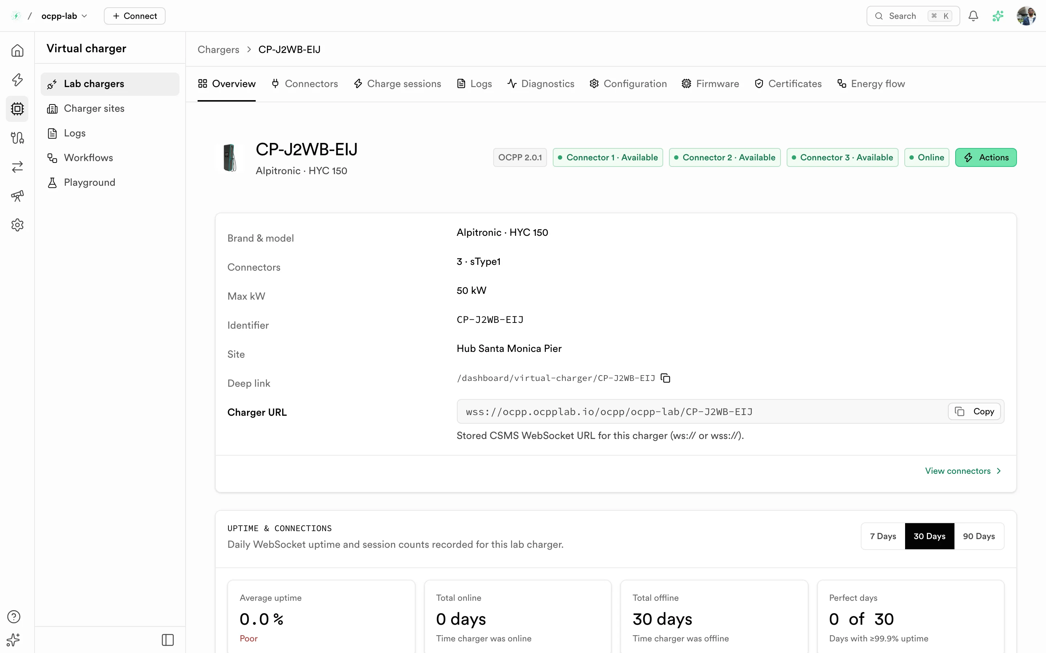1046x653 pixels.
Task: Click the 50 kW value
Action: point(471,291)
